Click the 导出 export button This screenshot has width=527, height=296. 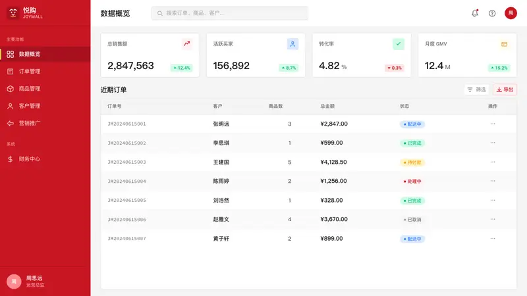[x=505, y=89]
